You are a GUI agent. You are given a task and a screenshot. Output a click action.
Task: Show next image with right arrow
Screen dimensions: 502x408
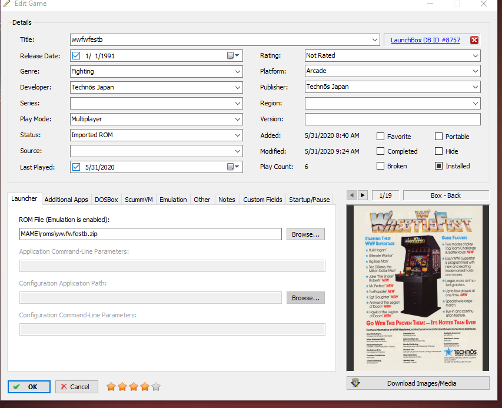[x=363, y=195]
